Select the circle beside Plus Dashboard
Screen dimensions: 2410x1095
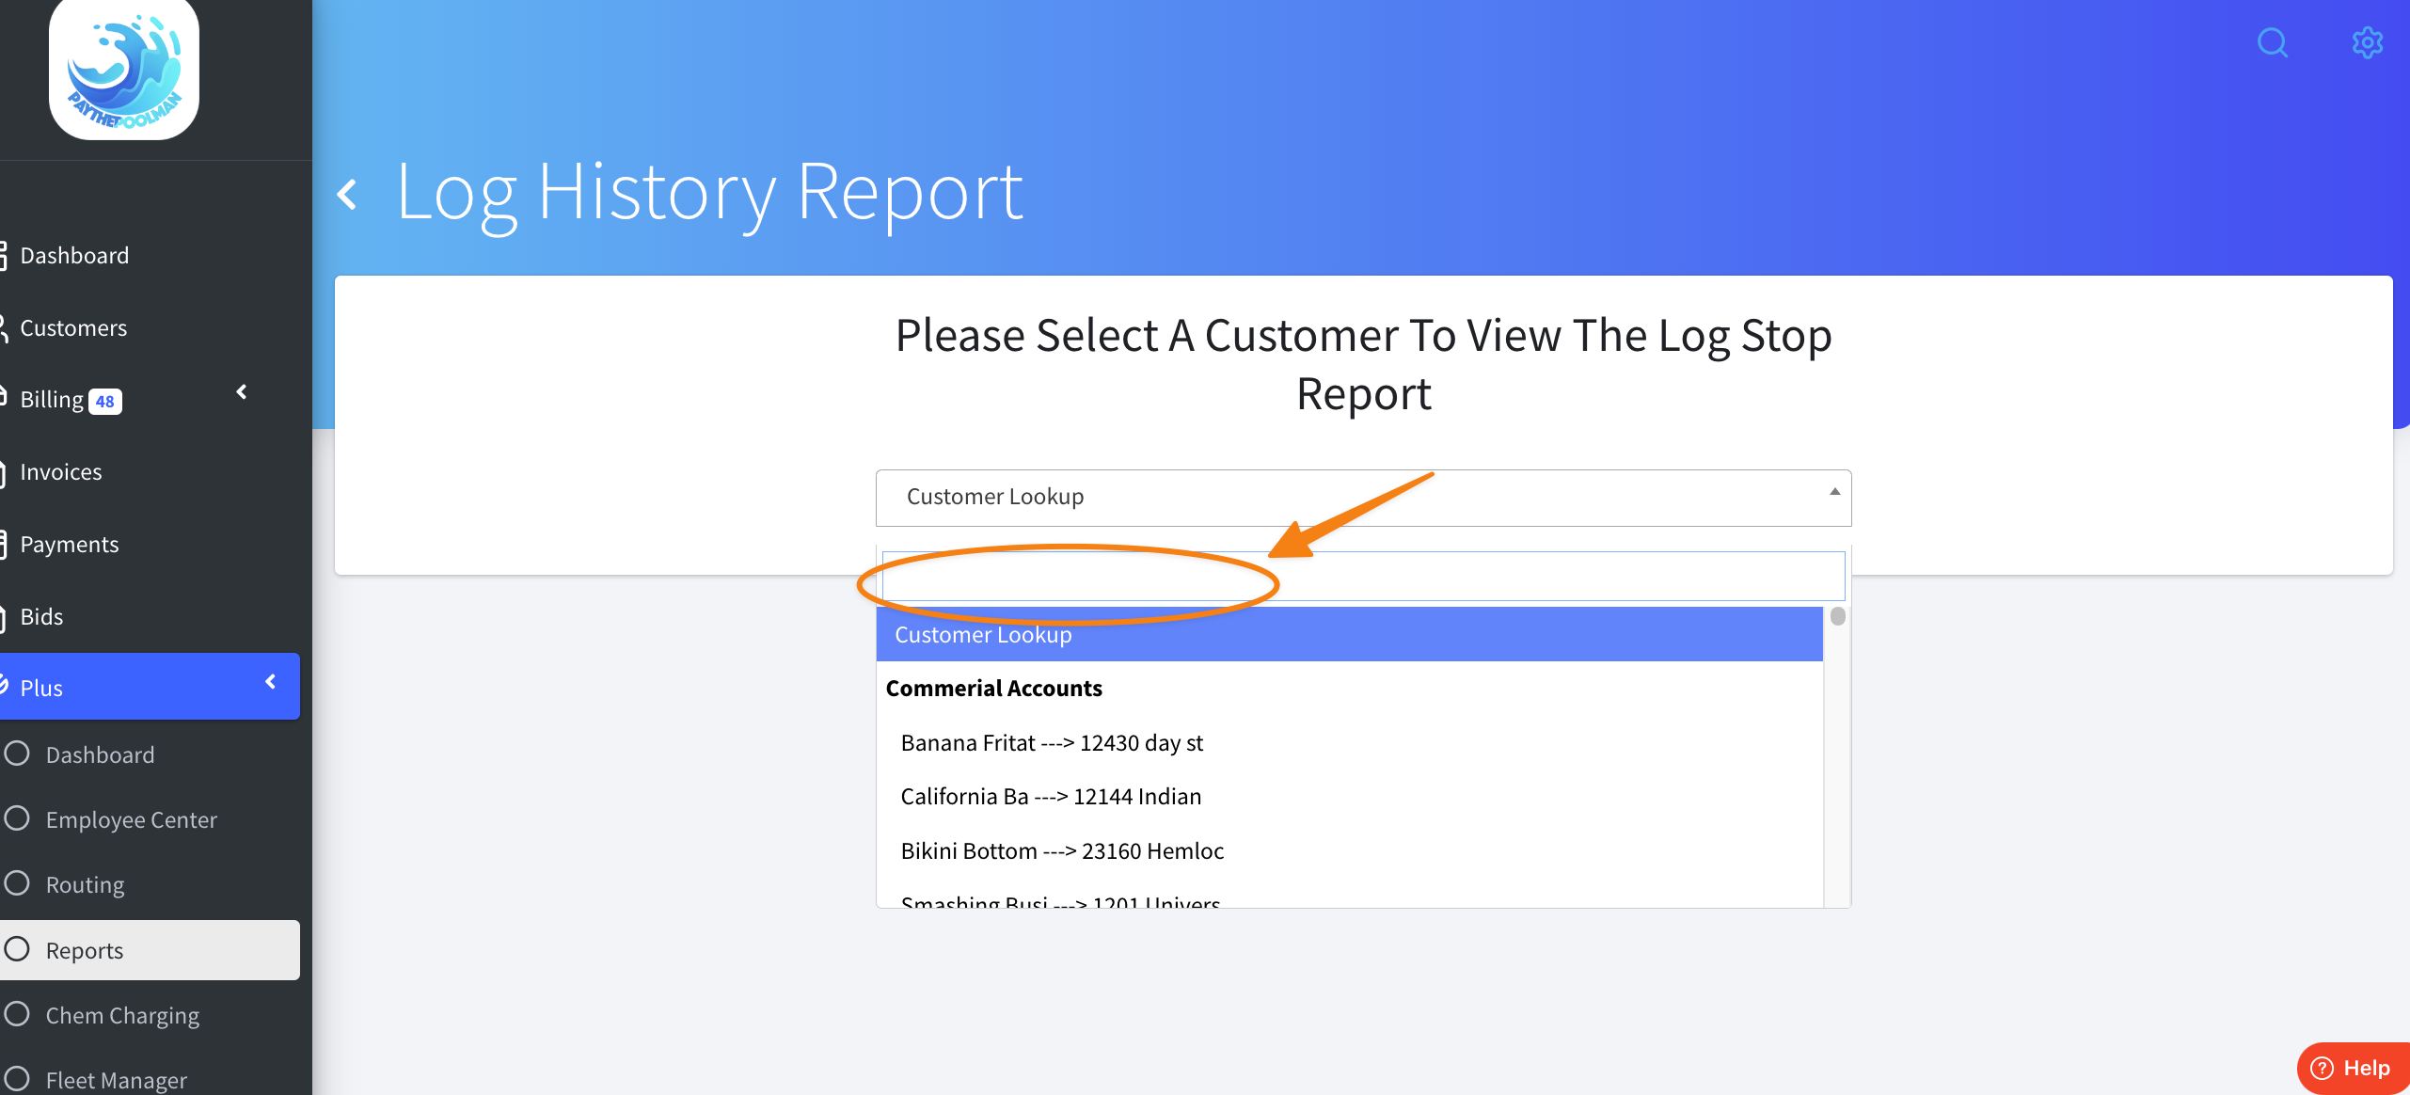[17, 754]
